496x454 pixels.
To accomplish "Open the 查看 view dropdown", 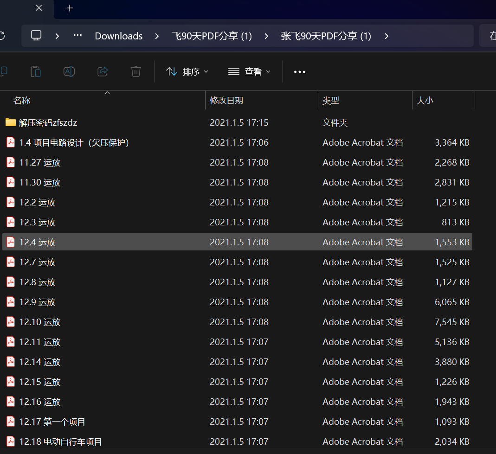I will pos(249,72).
